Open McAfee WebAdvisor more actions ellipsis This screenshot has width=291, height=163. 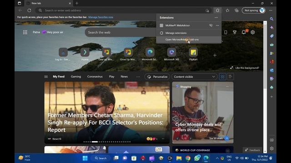pos(217,25)
